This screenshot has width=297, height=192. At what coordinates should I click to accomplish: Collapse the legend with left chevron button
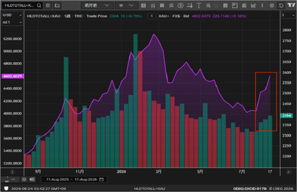click(152, 16)
